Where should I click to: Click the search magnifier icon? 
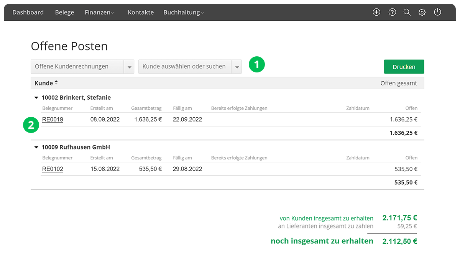pos(407,12)
